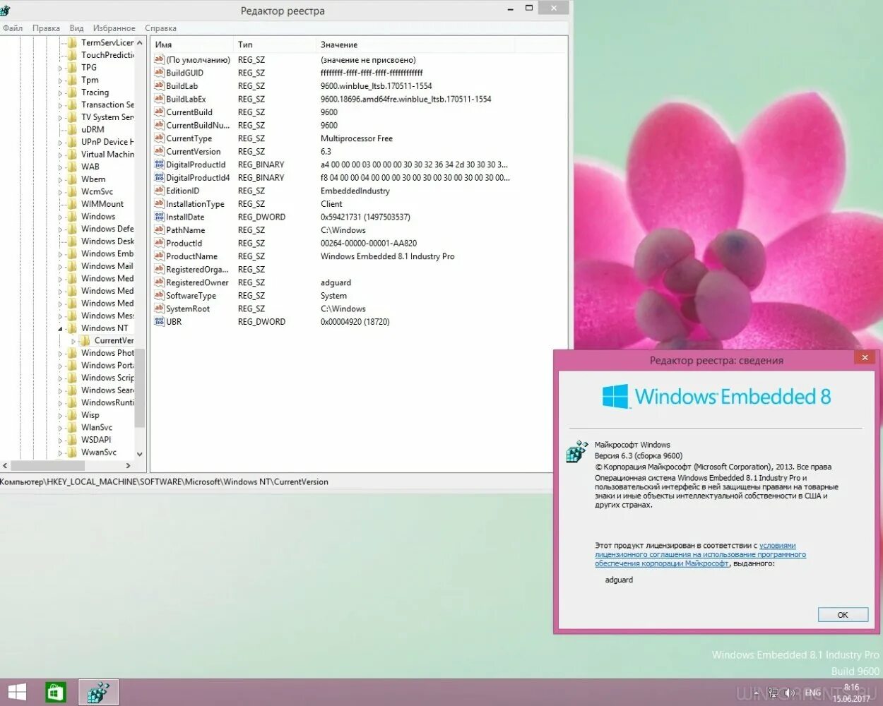Expand the CurrentVersion subkey node
The image size is (883, 706).
(x=73, y=341)
